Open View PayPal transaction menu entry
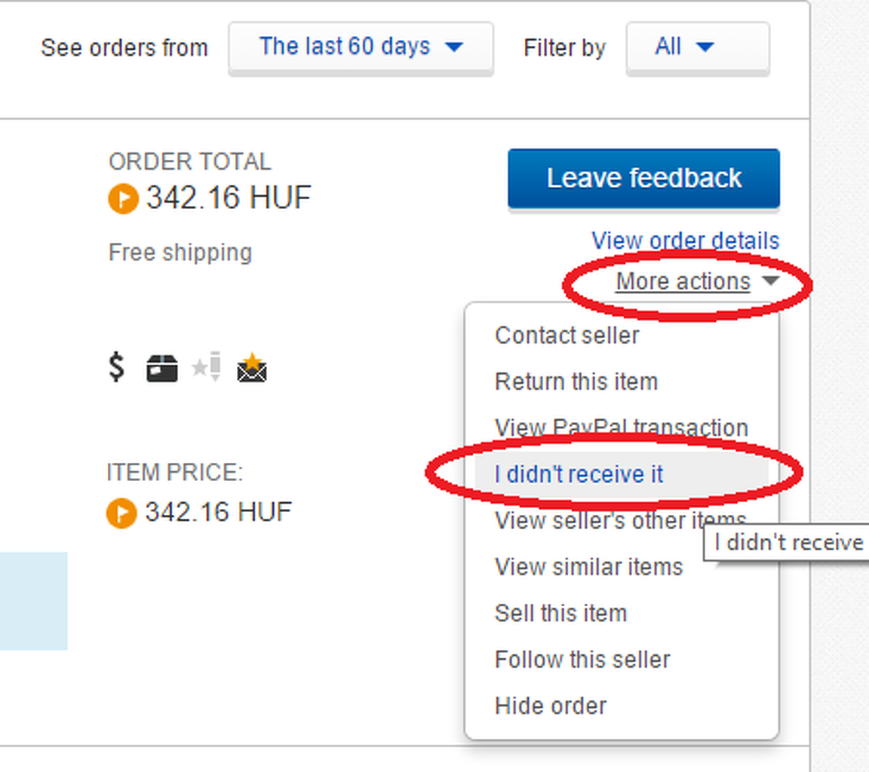 click(621, 427)
